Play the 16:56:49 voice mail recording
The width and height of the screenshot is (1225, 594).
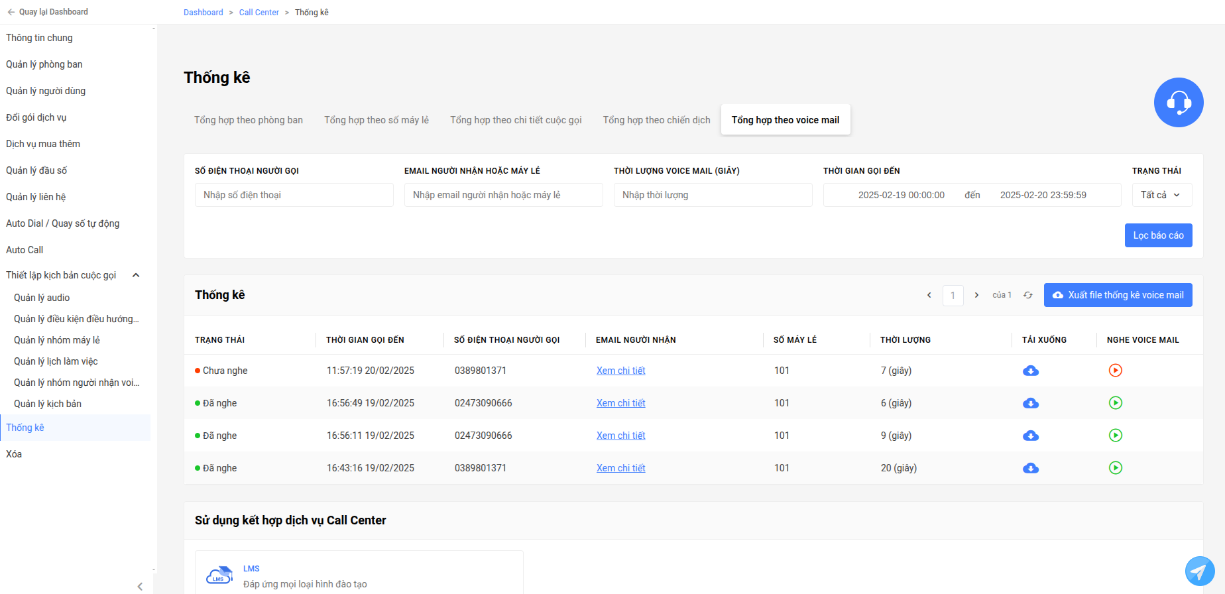(1116, 403)
